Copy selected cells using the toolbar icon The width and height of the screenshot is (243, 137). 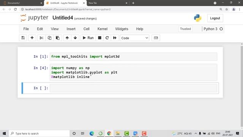coord(49,38)
